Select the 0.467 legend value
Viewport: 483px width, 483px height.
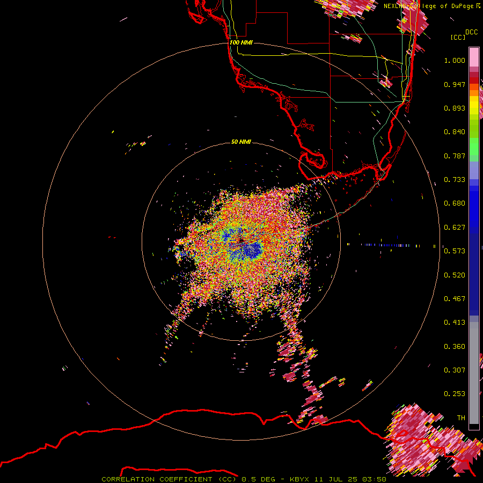455,299
